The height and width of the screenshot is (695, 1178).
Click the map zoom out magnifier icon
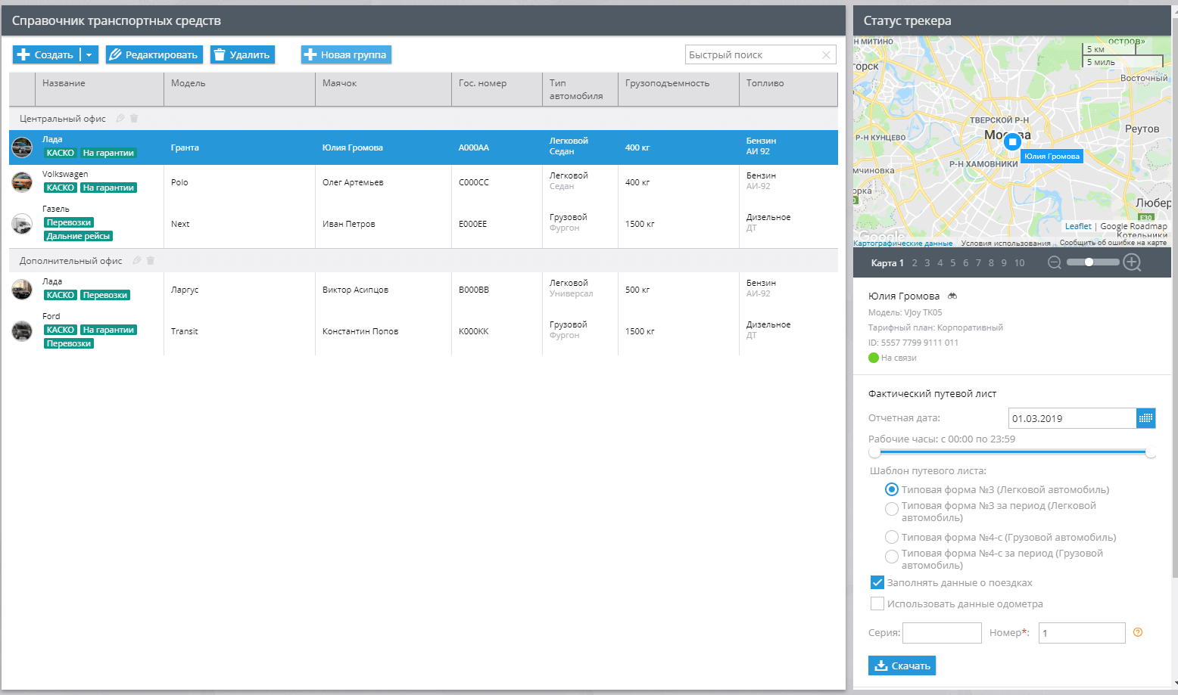pos(1054,262)
